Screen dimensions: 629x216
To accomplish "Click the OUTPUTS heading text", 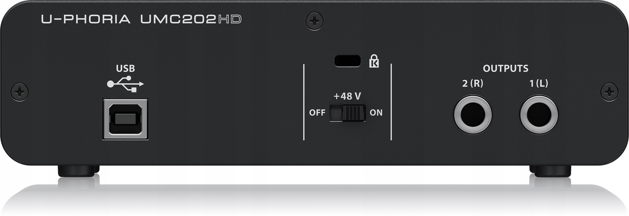I will (505, 69).
